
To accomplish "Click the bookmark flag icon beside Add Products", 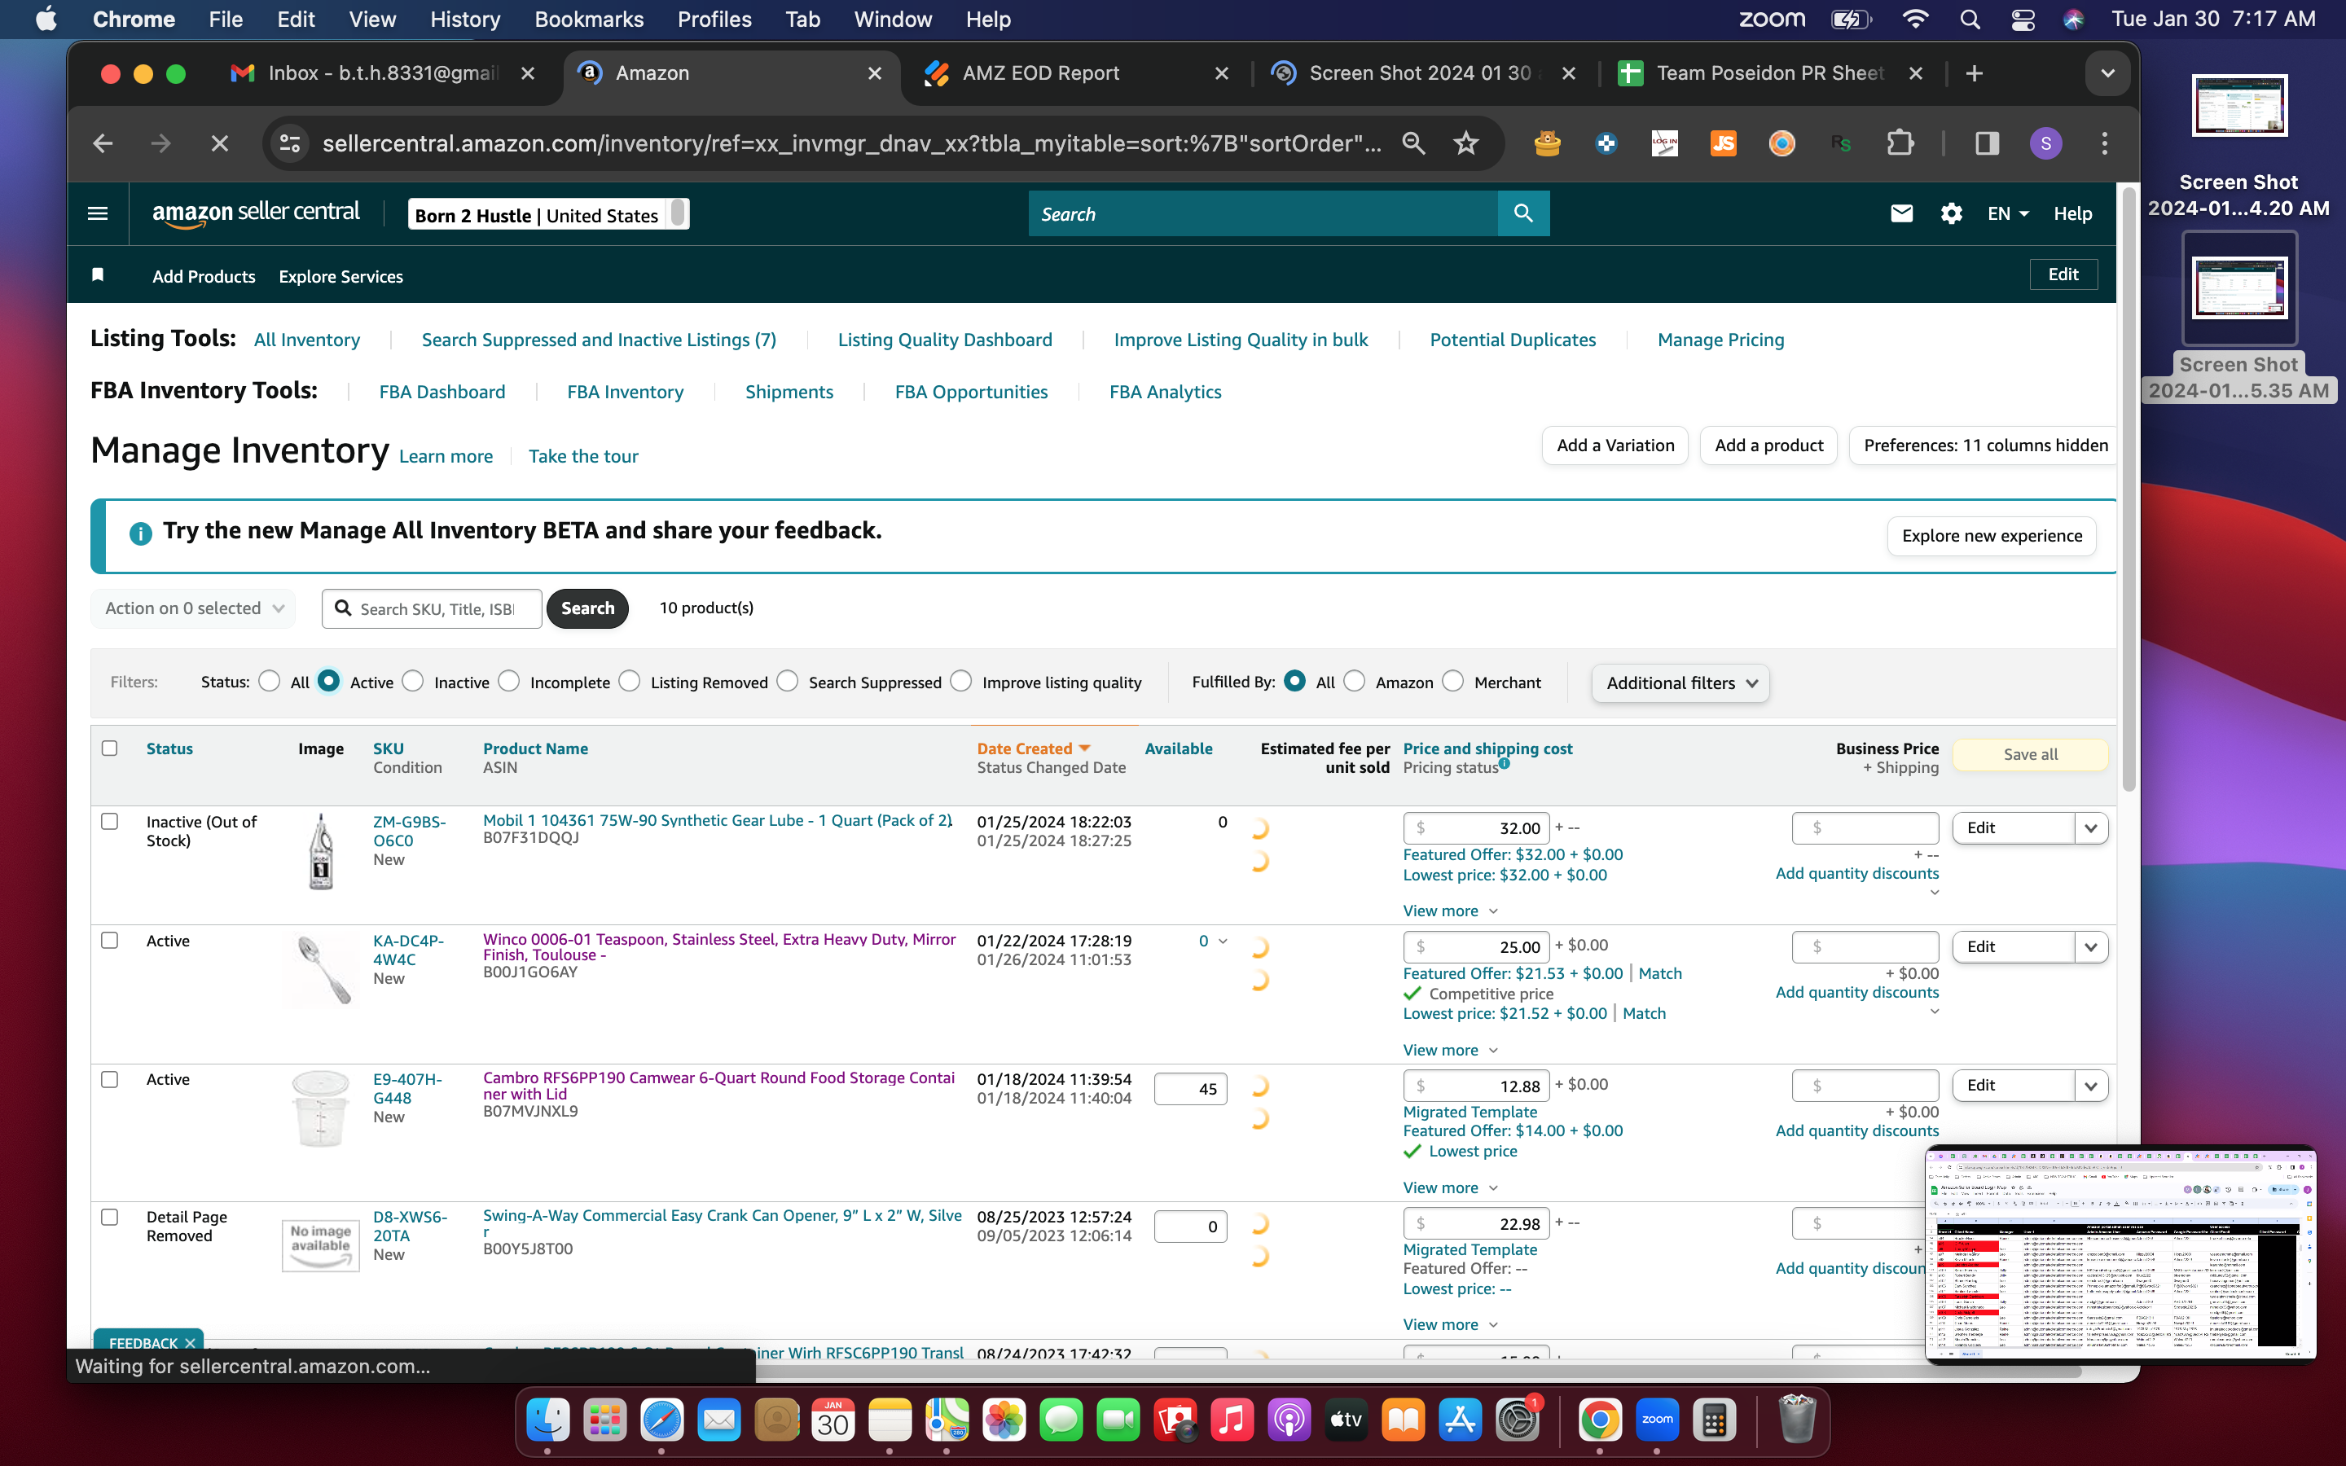I will (98, 275).
